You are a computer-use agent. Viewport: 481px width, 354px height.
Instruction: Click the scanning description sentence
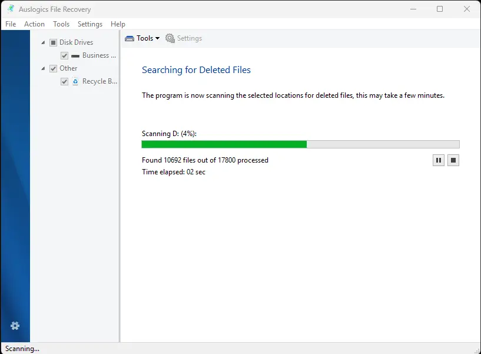tap(293, 95)
